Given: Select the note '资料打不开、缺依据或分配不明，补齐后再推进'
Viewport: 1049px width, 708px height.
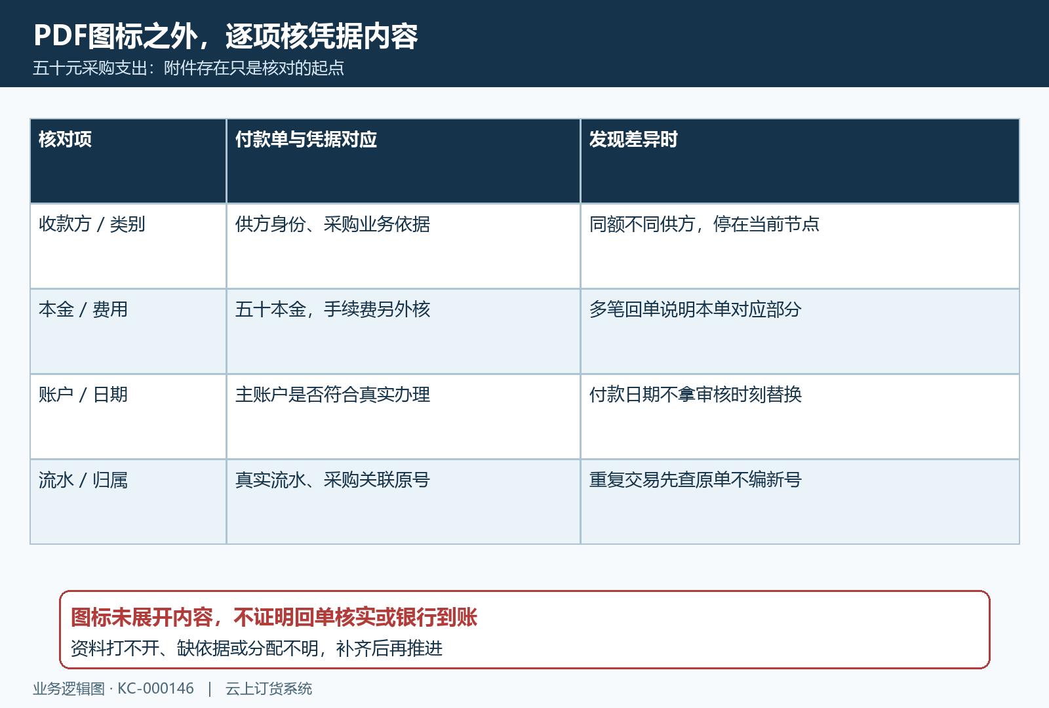Looking at the screenshot, I should point(256,648).
